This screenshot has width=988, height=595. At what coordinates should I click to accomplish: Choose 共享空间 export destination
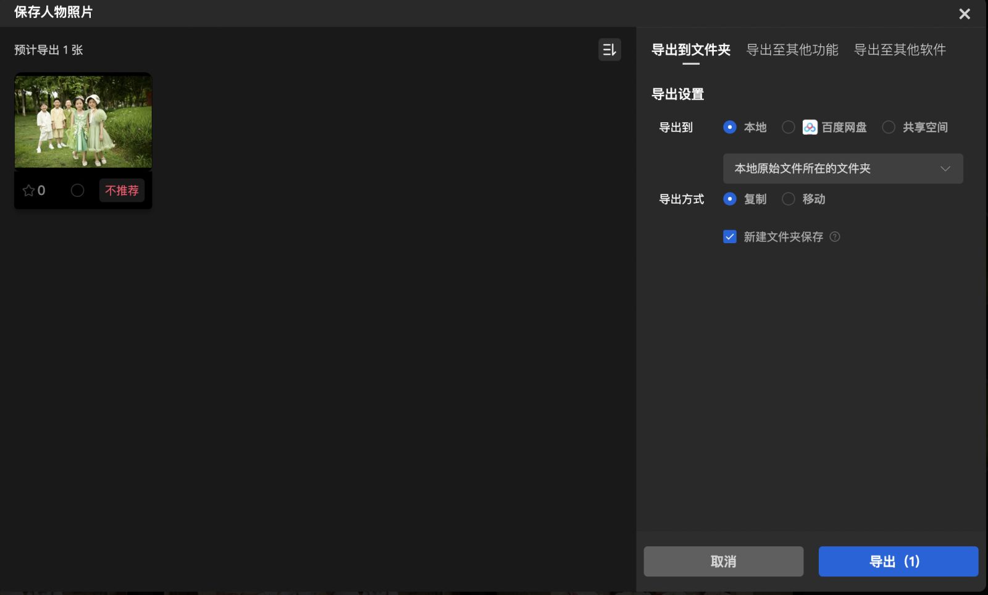pyautogui.click(x=889, y=127)
